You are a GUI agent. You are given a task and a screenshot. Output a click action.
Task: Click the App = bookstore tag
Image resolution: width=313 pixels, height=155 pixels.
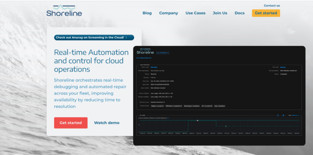click(x=220, y=106)
